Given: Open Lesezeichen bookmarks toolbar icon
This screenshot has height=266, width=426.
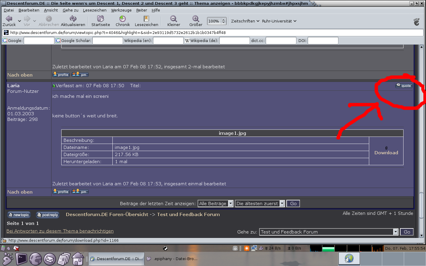Looking at the screenshot, I should pyautogui.click(x=146, y=19).
